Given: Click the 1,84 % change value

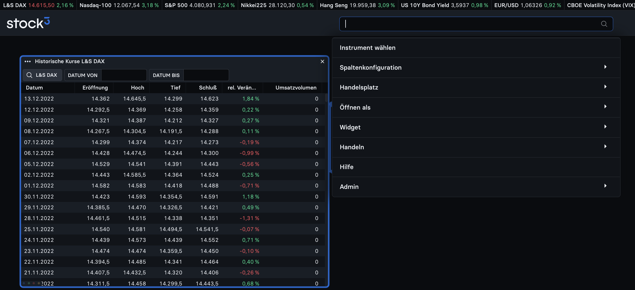Looking at the screenshot, I should point(251,99).
